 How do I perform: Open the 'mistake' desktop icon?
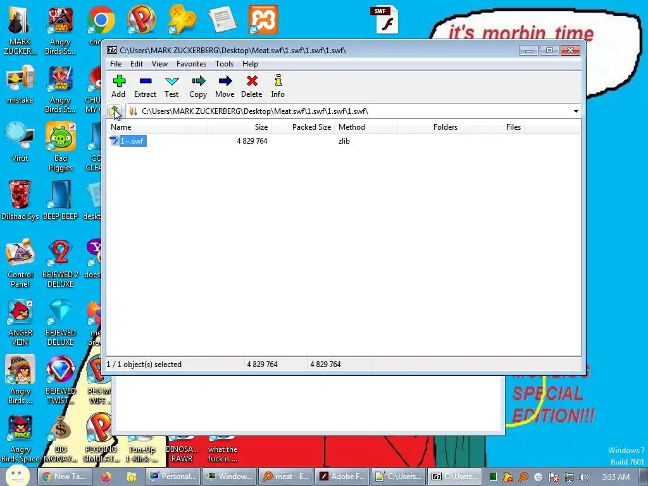(x=20, y=84)
